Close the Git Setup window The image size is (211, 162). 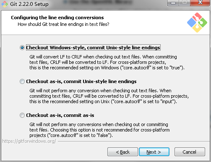200,3
